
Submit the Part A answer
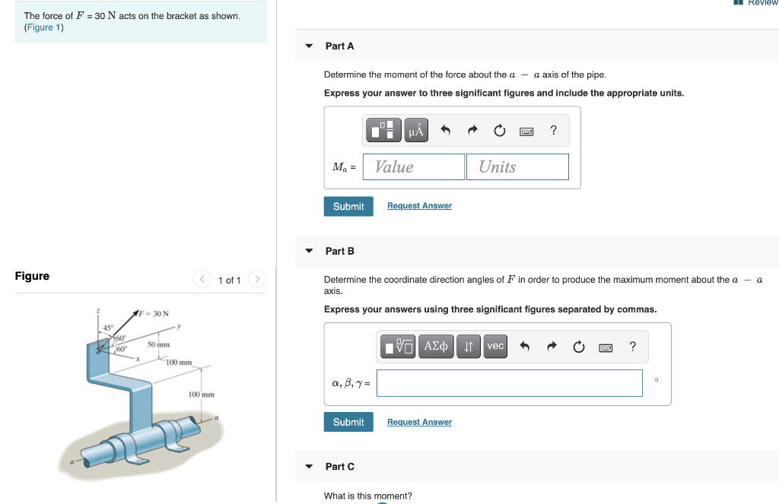coord(348,207)
